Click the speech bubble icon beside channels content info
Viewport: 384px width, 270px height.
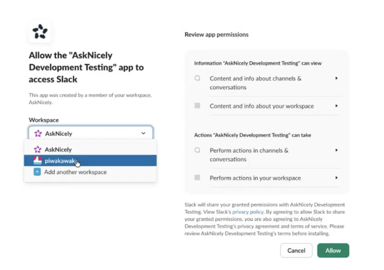197,78
